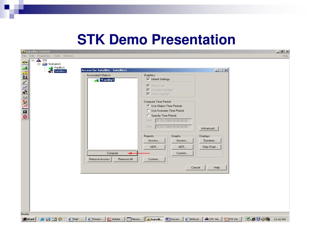Click the Scenario1 icon in object tree
The height and width of the screenshot is (235, 313).
(x=45, y=64)
